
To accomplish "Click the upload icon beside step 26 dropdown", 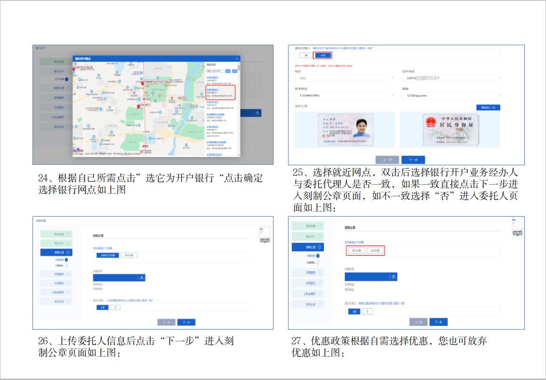I will point(142,278).
